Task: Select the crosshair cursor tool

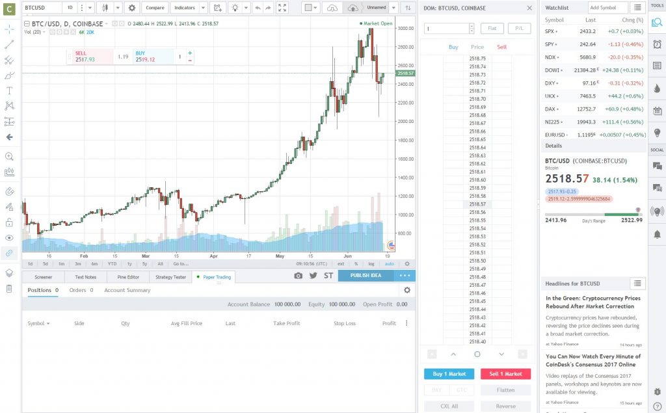Action: (9, 29)
